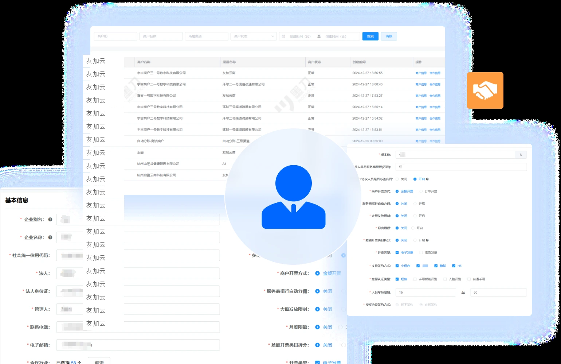Screen dimensions: 561x364
Task: Open the 创建时间 start date picker
Action: pos(300,36)
